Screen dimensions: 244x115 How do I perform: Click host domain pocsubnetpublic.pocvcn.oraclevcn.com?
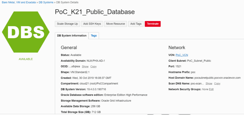pos(218,78)
